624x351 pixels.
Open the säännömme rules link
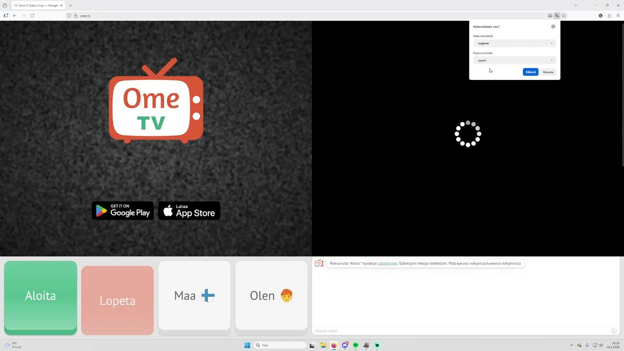(x=388, y=263)
